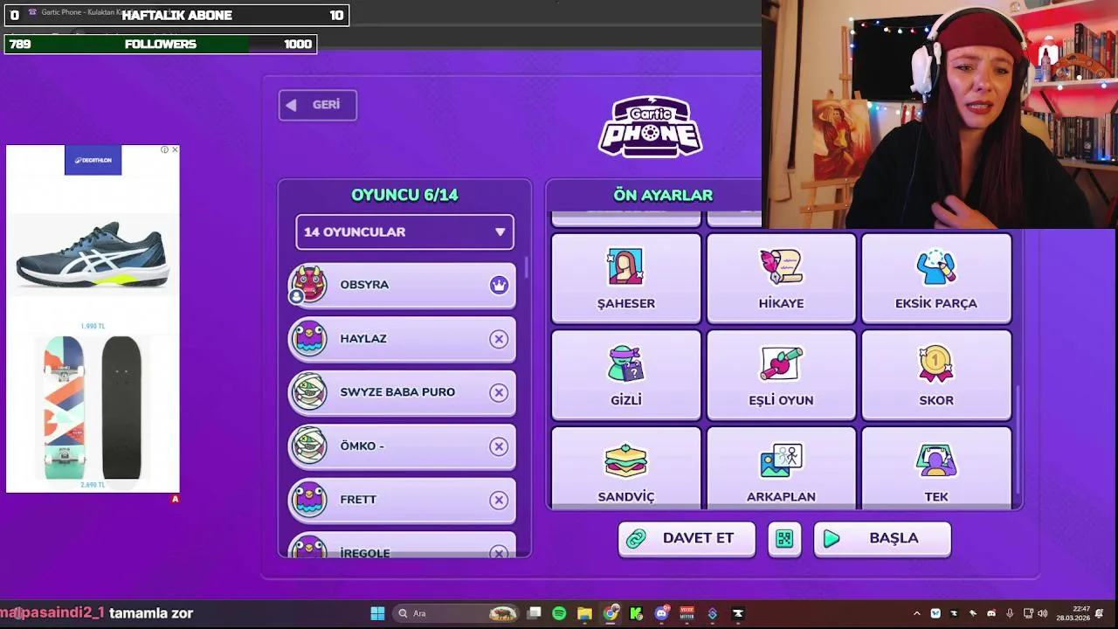Show hidden system tray icons
The width and height of the screenshot is (1118, 629).
pyautogui.click(x=916, y=613)
